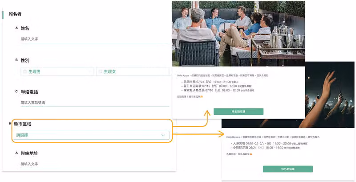Click the 07/01 17:00 - 21:00 event line
This screenshot has width=356, height=182.
point(211,82)
